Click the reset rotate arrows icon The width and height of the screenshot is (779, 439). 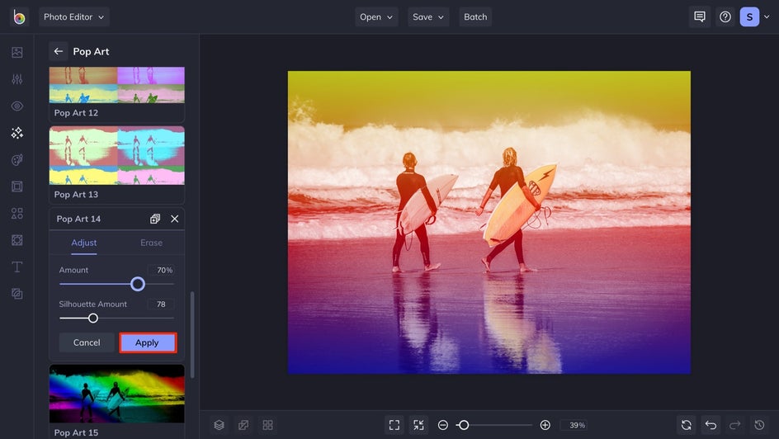[686, 425]
